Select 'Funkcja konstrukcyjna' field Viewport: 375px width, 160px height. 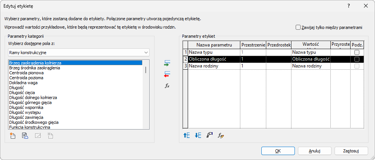tap(76, 127)
